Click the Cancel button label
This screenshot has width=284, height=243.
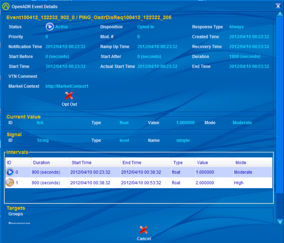(144, 239)
